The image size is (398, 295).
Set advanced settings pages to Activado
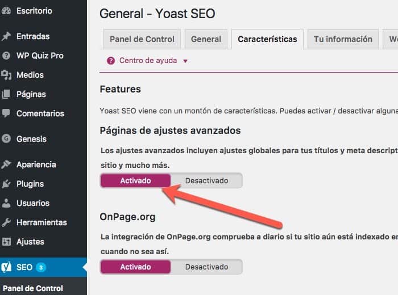point(135,180)
